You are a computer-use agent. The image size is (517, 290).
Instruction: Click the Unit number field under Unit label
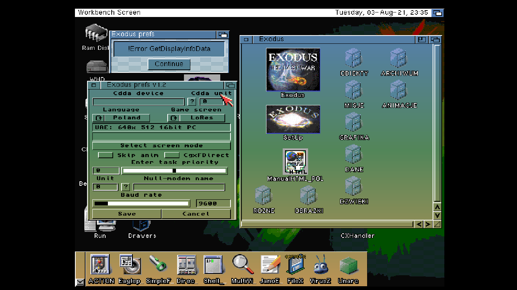(105, 187)
